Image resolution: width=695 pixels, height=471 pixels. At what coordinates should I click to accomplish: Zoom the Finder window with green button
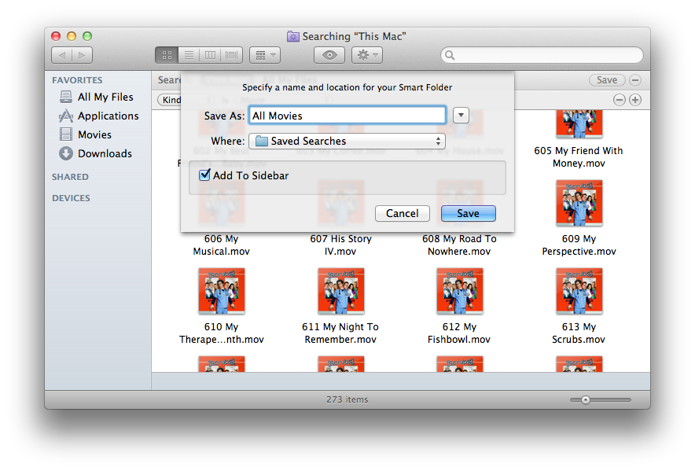point(87,36)
